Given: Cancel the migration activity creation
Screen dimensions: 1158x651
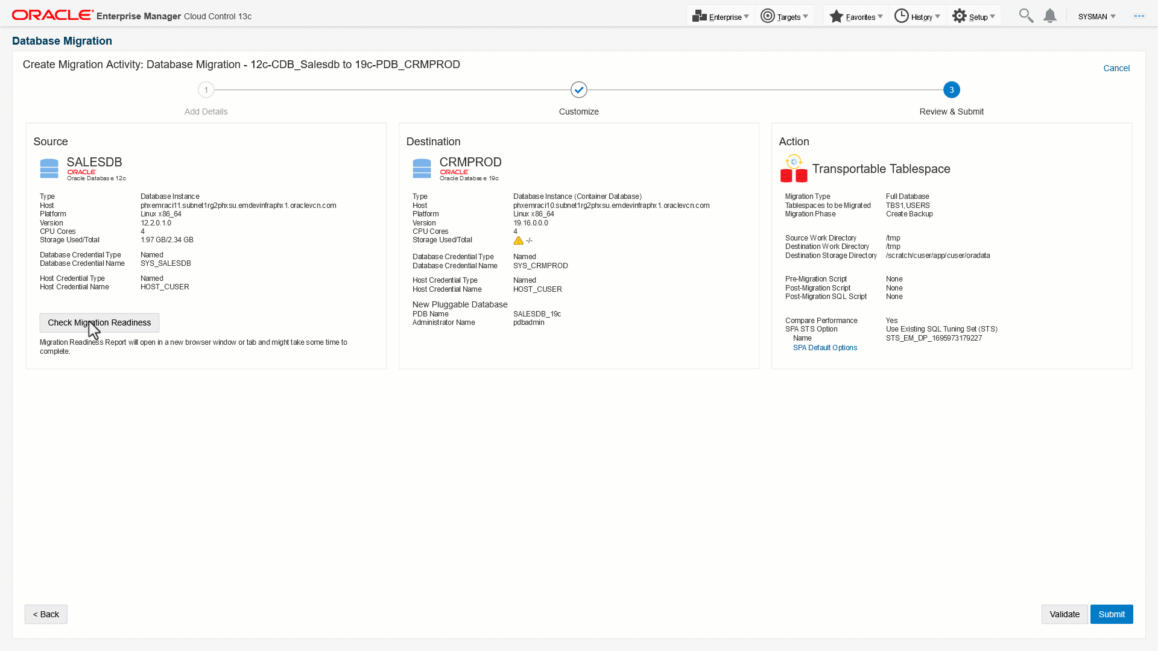Looking at the screenshot, I should 1116,68.
